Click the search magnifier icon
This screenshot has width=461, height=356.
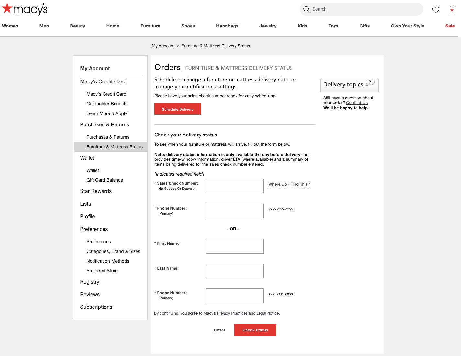[x=306, y=9]
